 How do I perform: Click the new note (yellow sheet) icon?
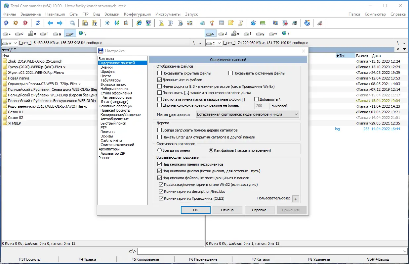[231, 23]
